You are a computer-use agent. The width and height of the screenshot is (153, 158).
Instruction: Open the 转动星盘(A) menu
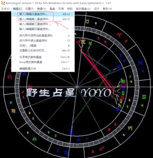[x=83, y=9]
